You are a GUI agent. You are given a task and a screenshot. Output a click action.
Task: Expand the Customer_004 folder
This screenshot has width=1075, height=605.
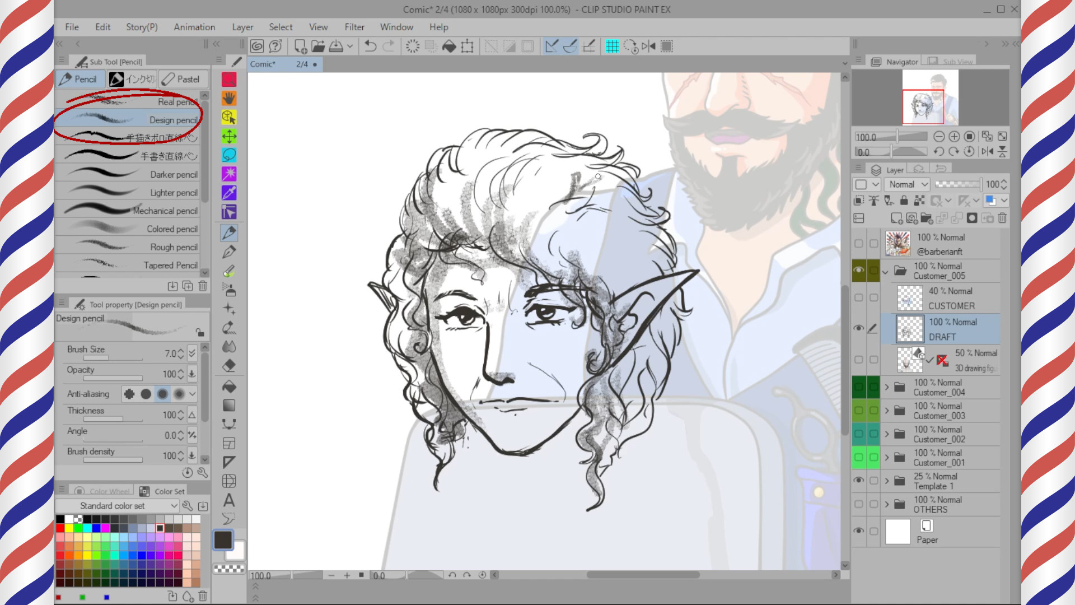[x=887, y=387]
